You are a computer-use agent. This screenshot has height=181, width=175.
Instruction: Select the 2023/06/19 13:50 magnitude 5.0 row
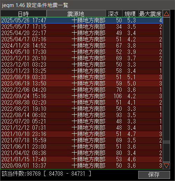[82, 83]
